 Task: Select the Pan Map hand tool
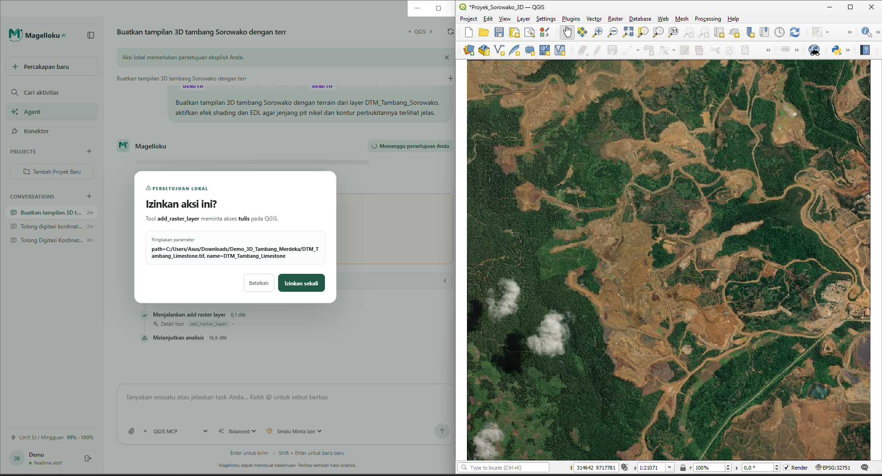567,32
